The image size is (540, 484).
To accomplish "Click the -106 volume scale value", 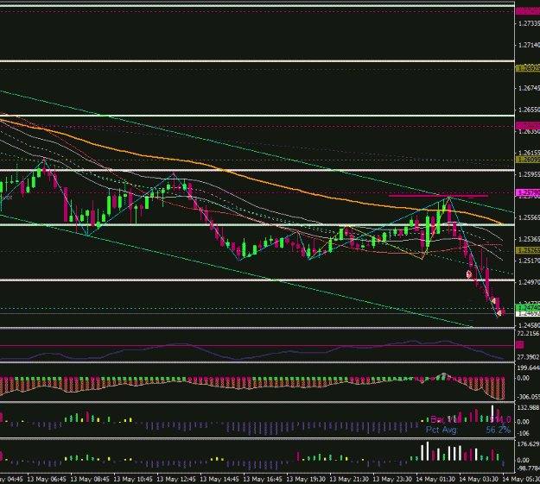I will point(524,433).
